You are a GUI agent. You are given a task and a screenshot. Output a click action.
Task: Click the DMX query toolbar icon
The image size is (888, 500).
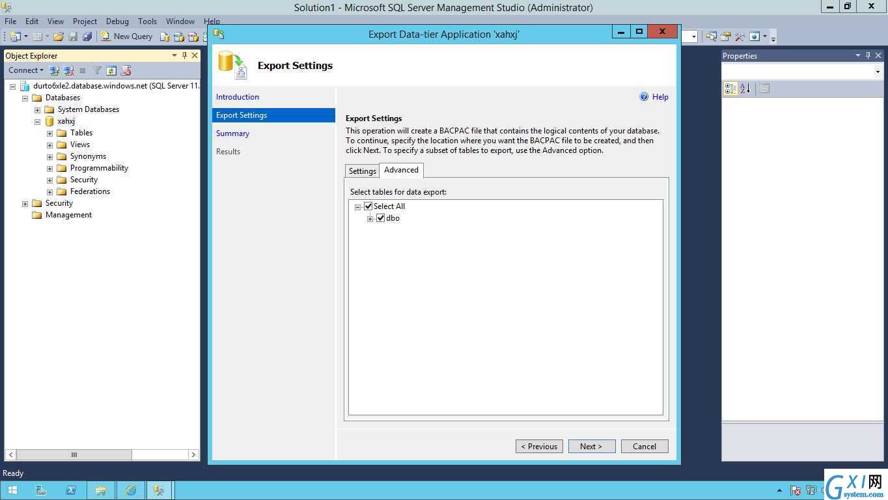click(x=193, y=36)
